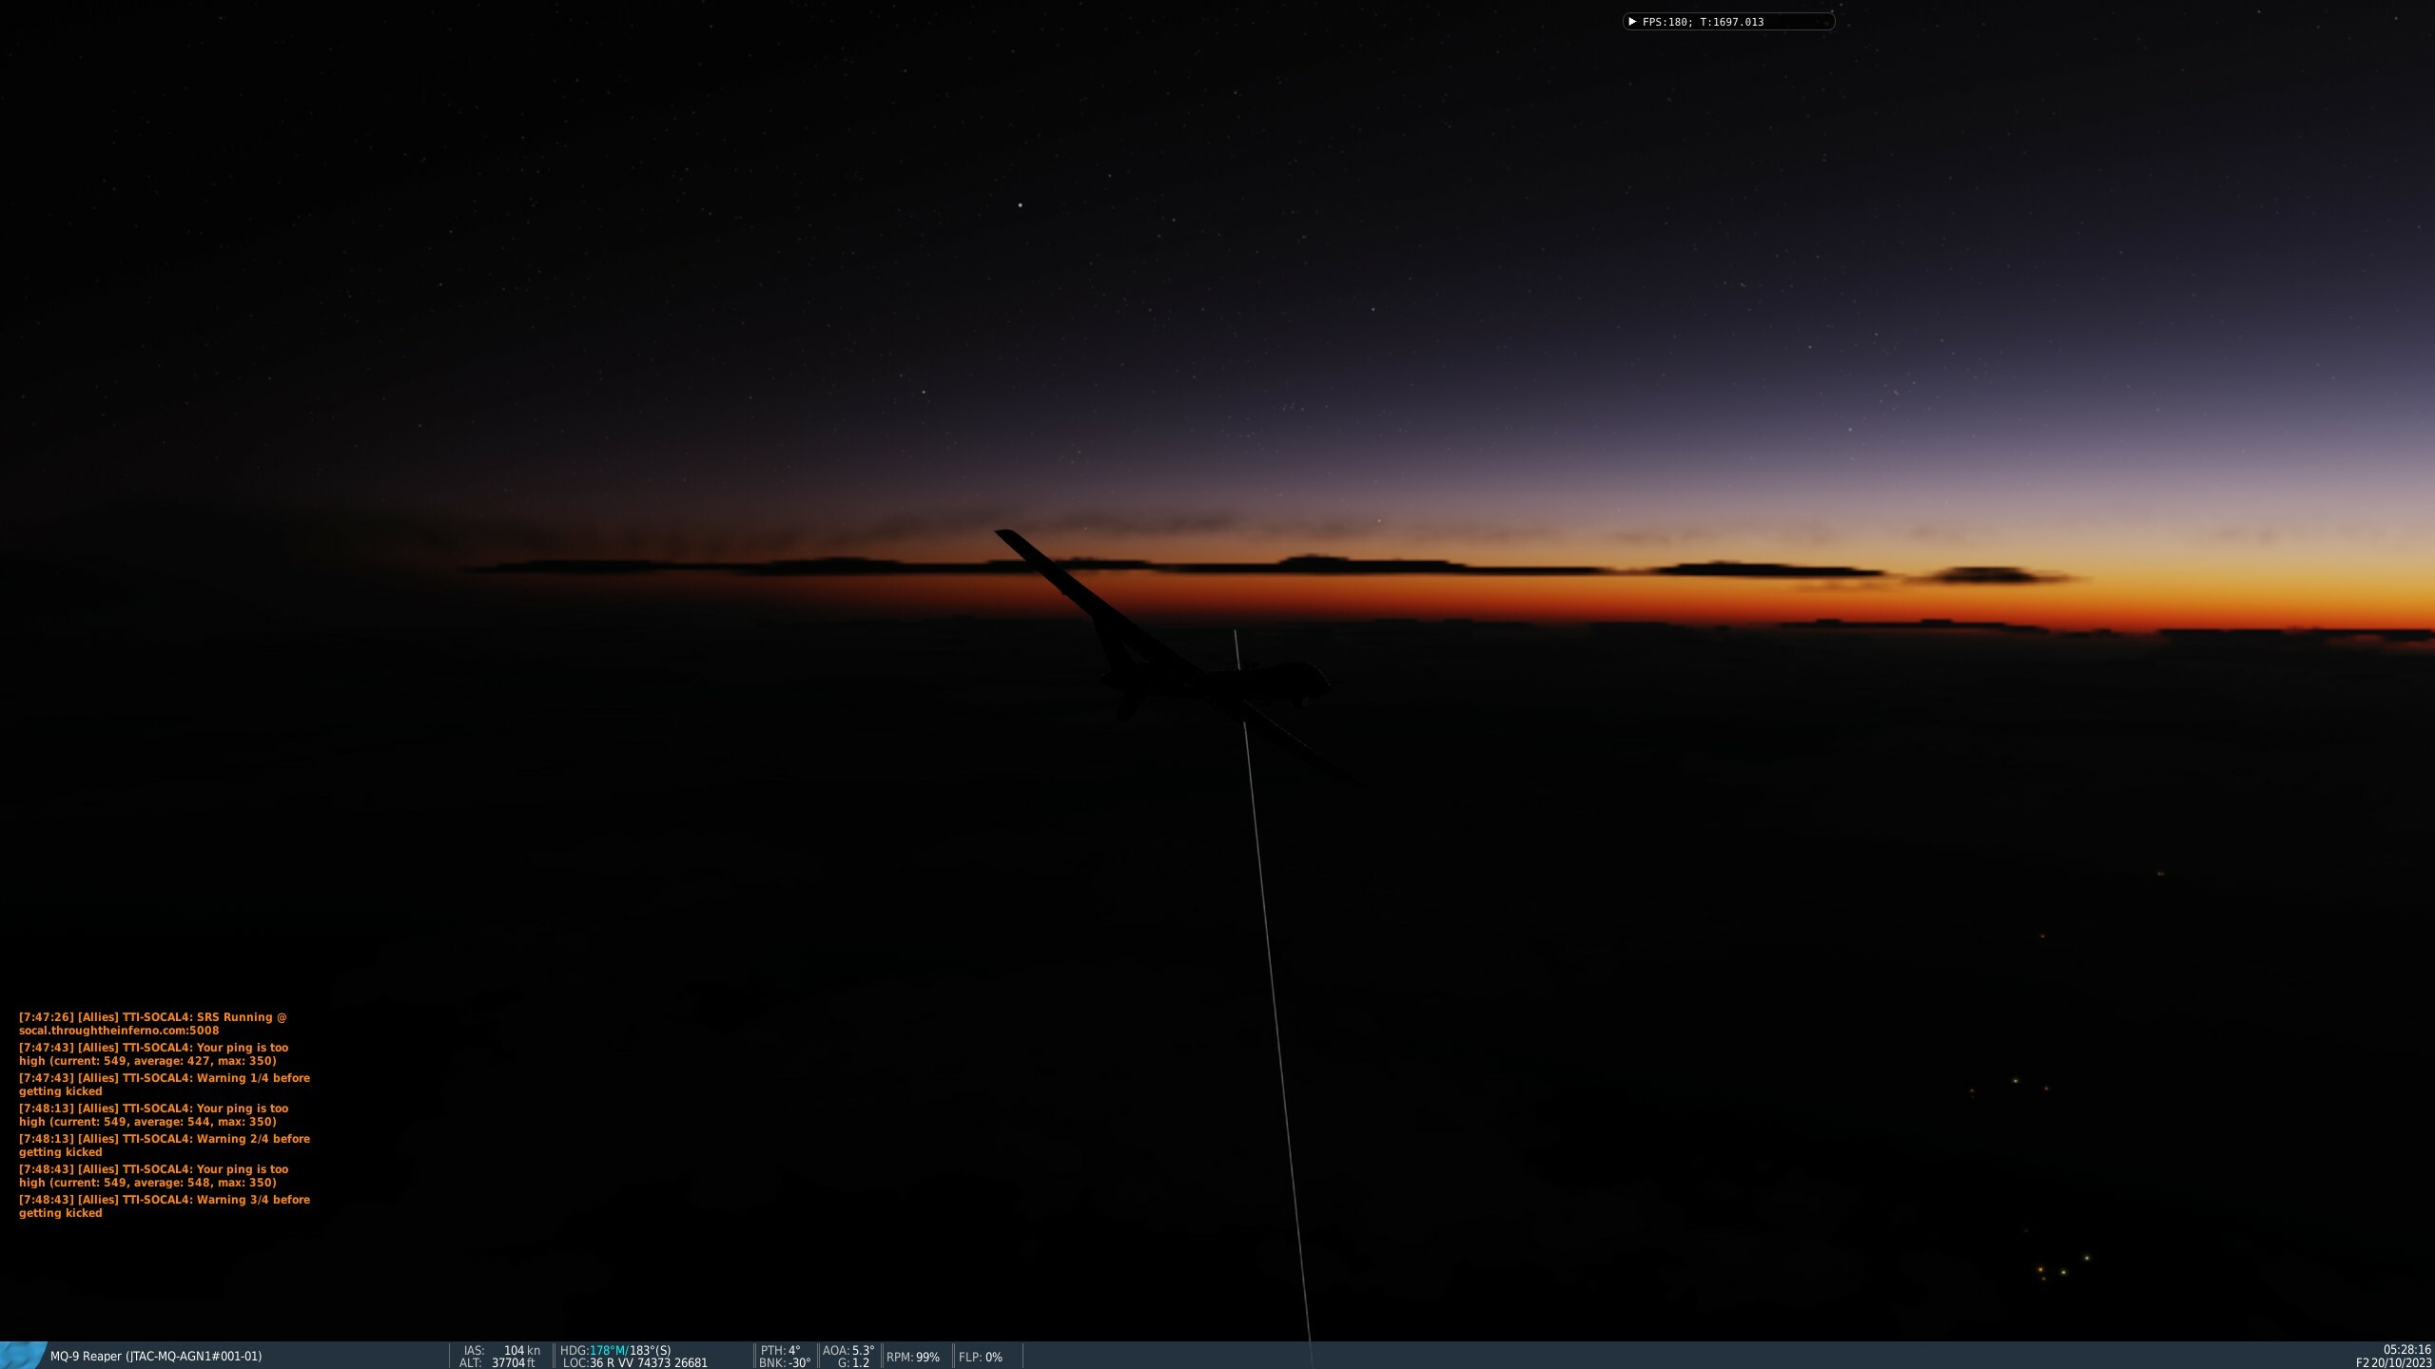
Task: Click the mission clock 05:28:16
Action: [2406, 1350]
